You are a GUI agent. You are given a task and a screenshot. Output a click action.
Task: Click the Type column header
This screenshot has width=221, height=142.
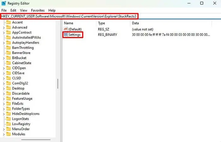click(101, 23)
